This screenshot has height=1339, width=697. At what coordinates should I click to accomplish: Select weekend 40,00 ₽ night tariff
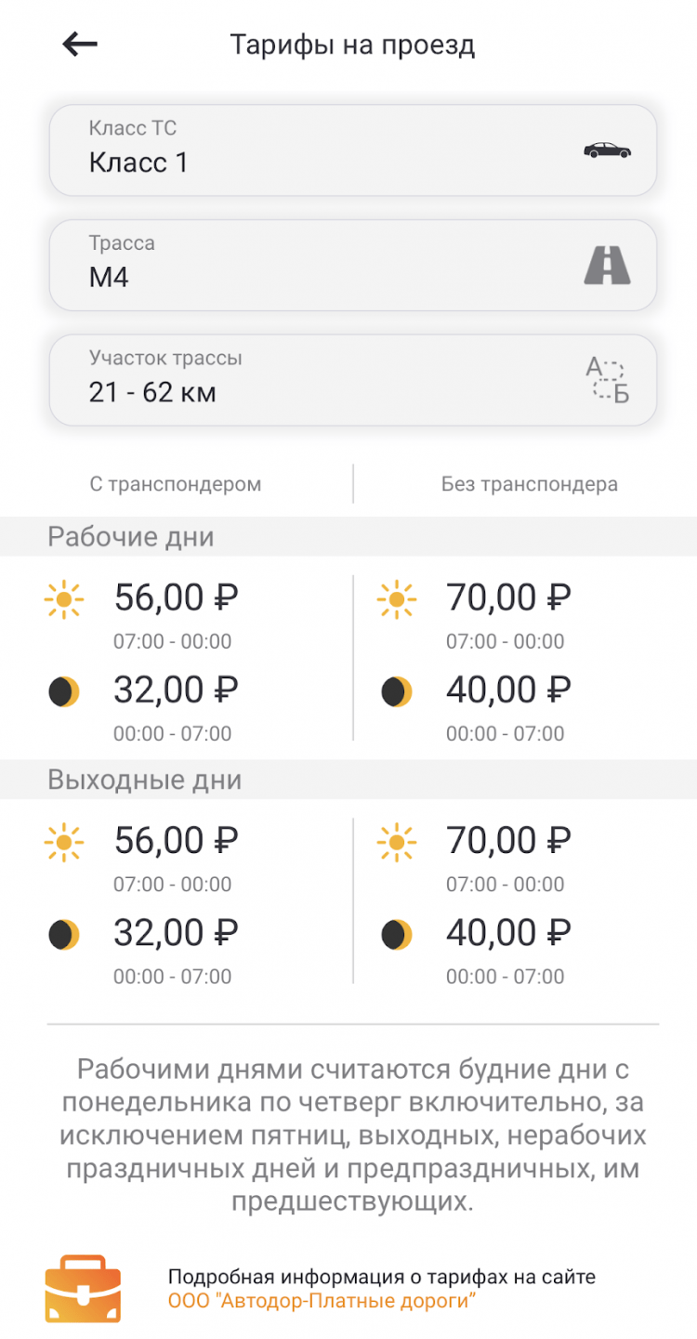click(x=508, y=933)
